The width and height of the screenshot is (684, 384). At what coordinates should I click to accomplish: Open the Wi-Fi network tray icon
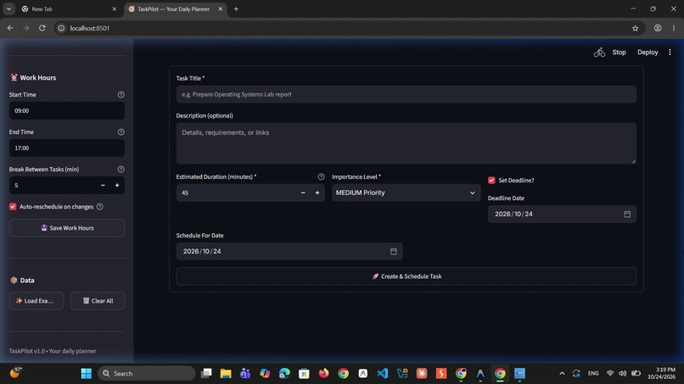coord(610,374)
